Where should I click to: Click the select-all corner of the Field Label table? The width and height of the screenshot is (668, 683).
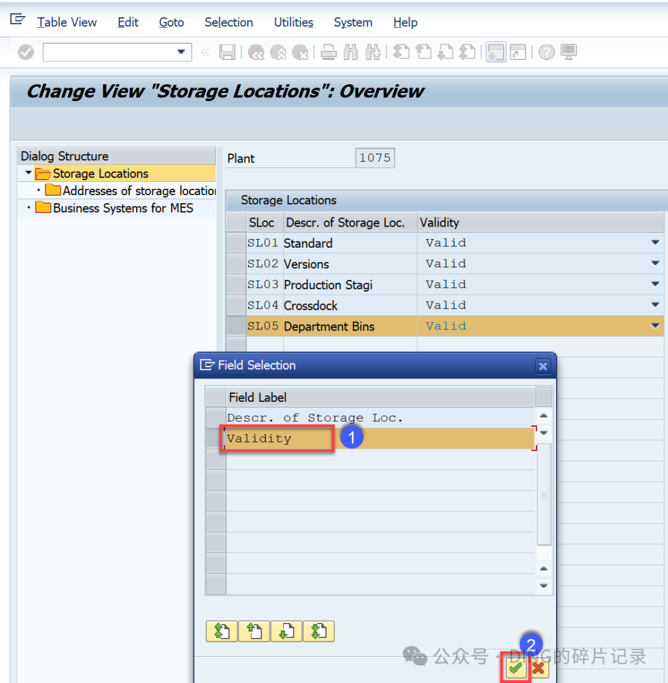tap(216, 397)
